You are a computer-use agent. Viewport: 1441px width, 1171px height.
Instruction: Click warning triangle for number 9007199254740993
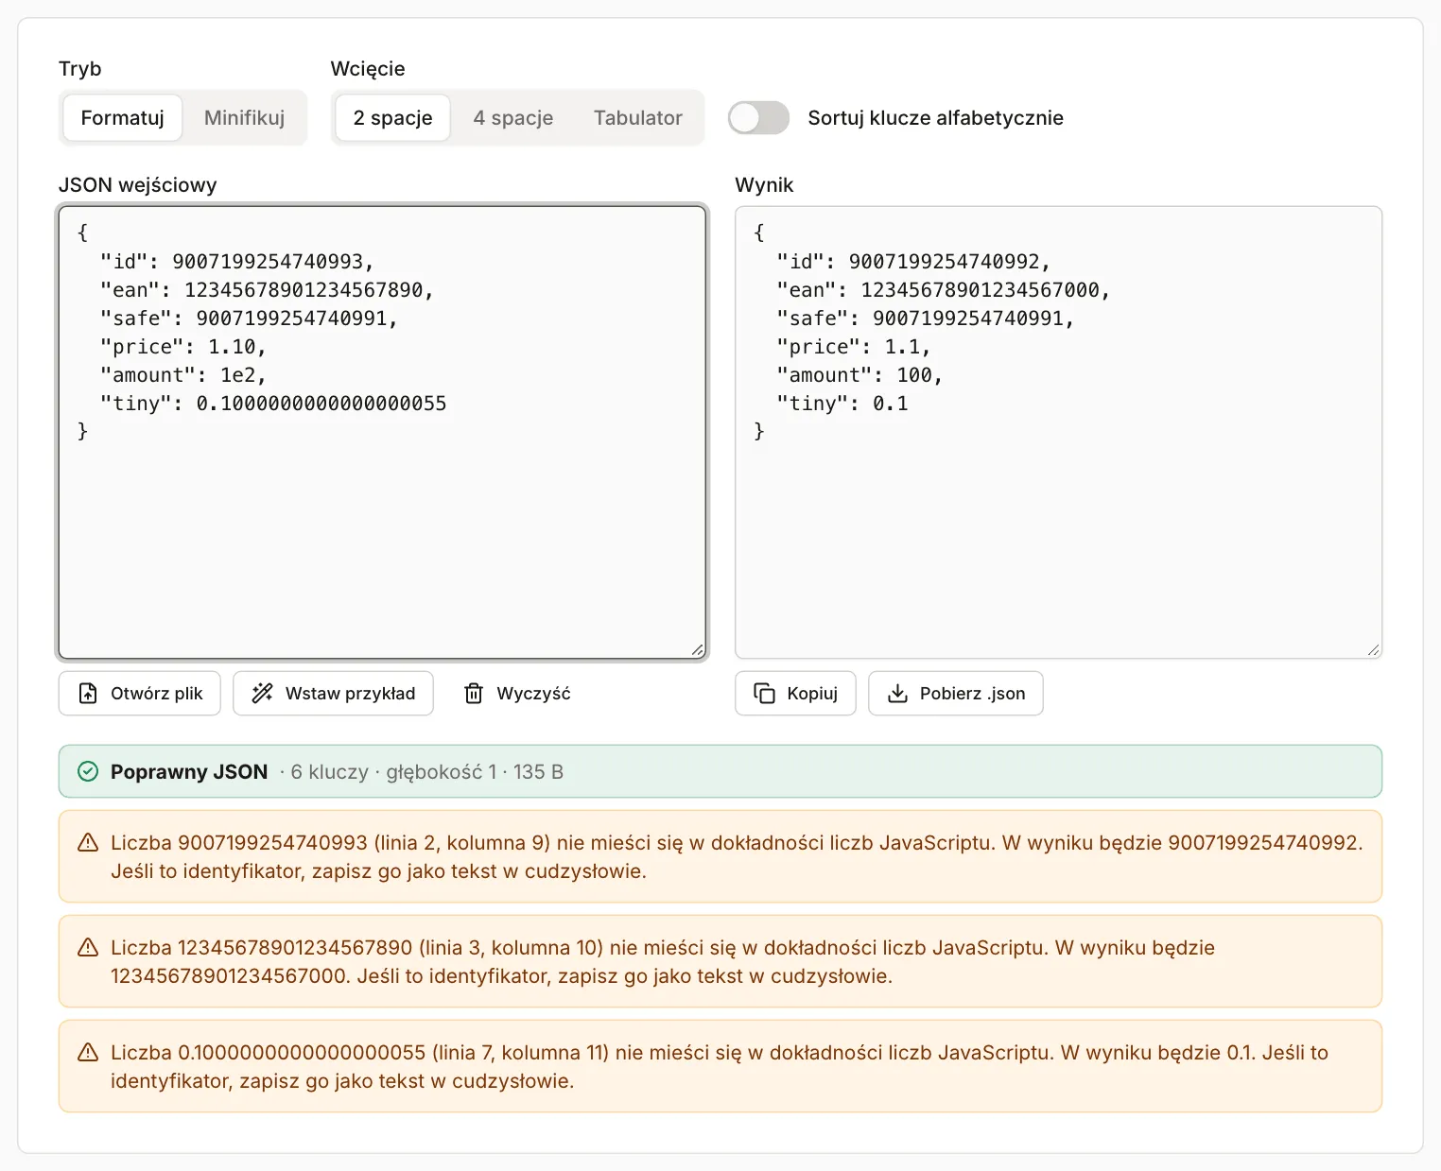point(88,843)
